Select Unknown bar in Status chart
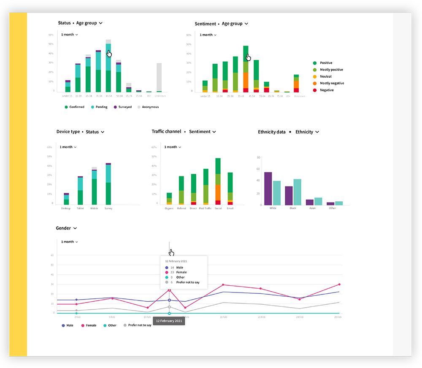Screen dimensions: 422x368 click(160, 78)
